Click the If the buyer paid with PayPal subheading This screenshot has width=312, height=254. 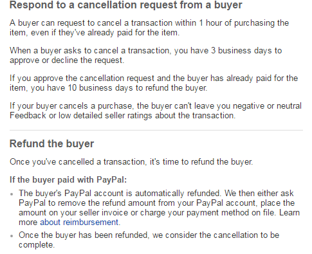click(x=68, y=179)
